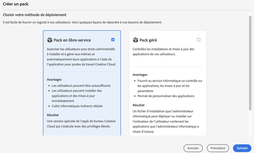This screenshot has width=254, height=153.
Task: Click Résultat heading in the Pack géré card
Action: coord(139,105)
